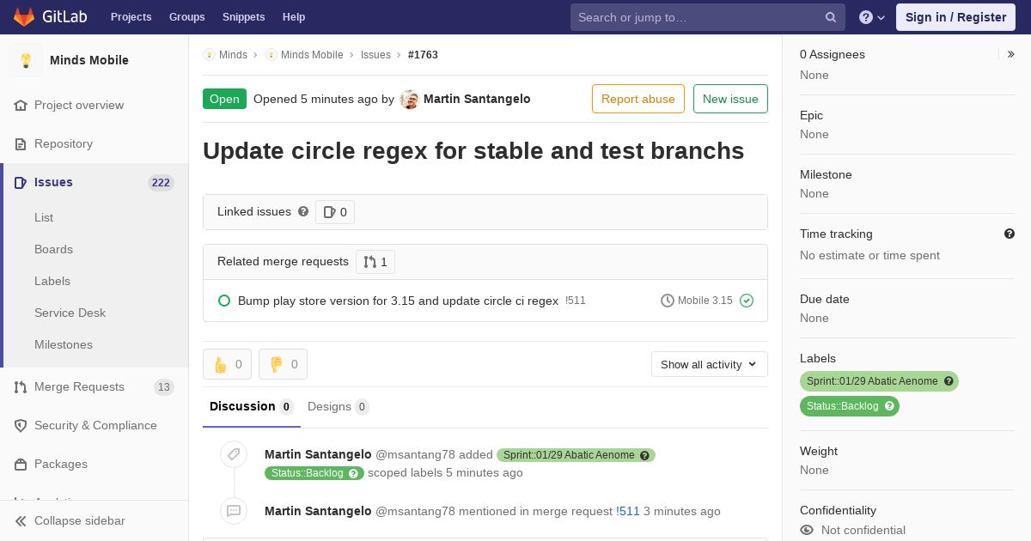Screen dimensions: 1031x541
Task: Click the Linked issues help icon
Action: (x=303, y=211)
